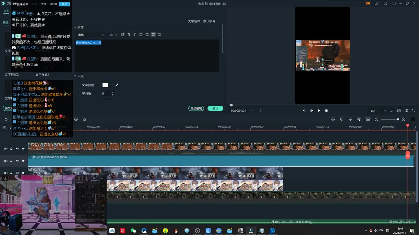
Task: Hide track 6 with the eye icon
Action: tap(23, 149)
